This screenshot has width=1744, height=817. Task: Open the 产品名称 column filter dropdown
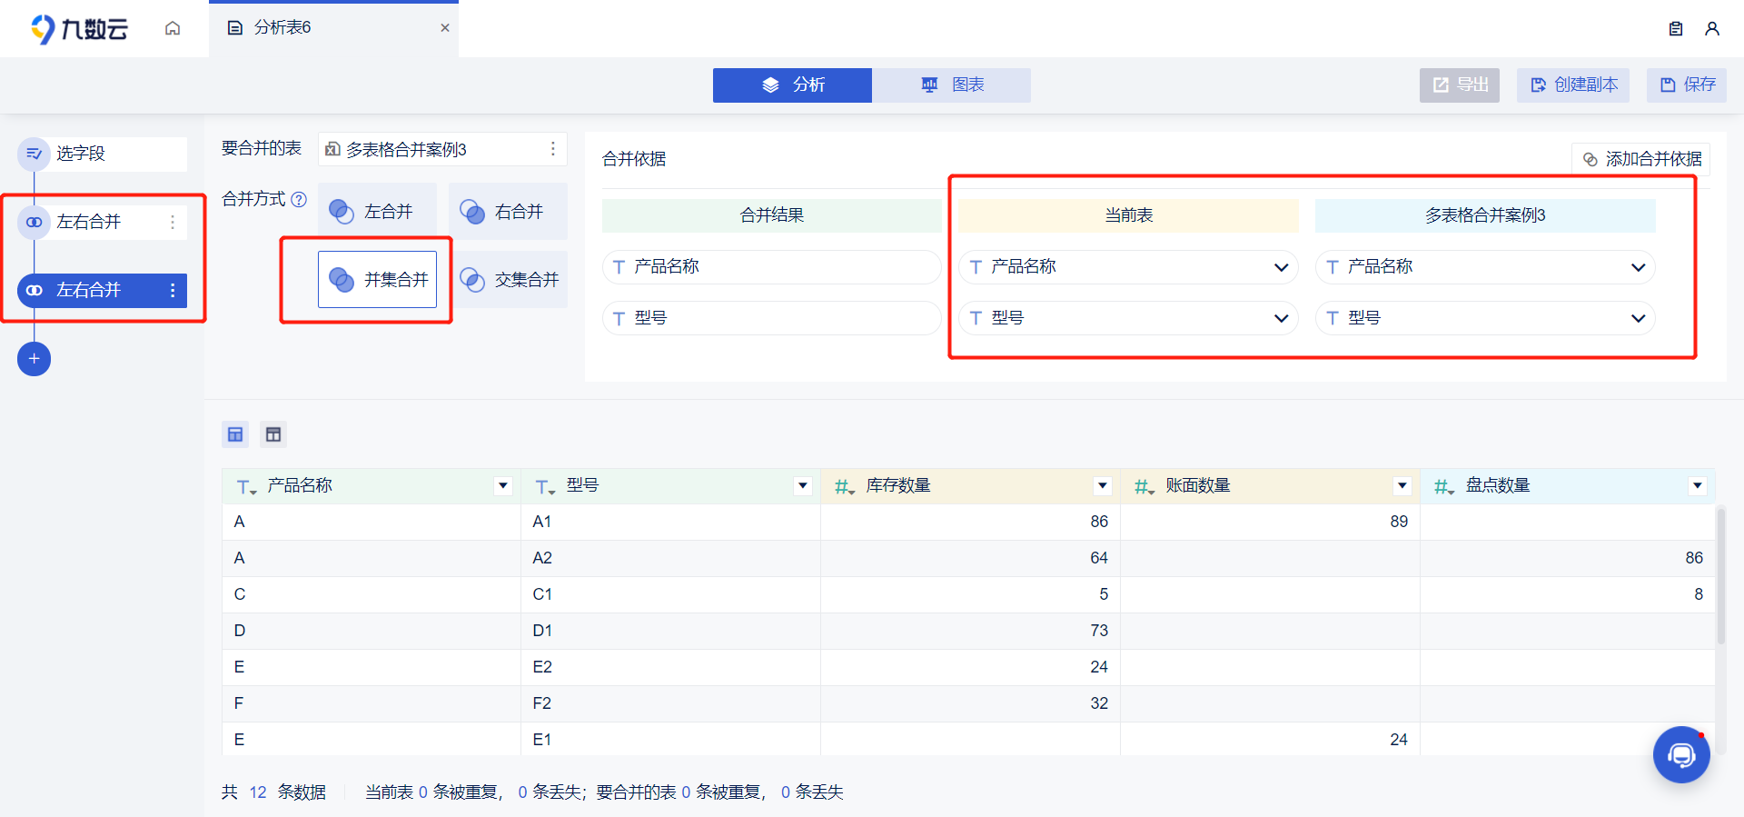coord(503,486)
